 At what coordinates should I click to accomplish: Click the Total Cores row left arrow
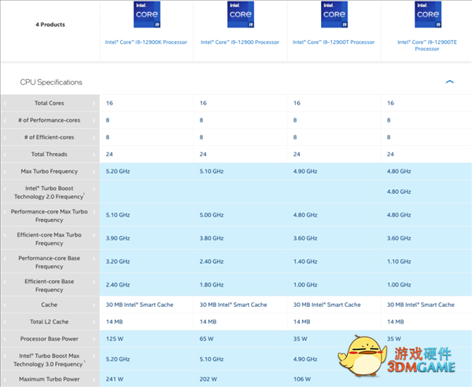click(x=6, y=104)
